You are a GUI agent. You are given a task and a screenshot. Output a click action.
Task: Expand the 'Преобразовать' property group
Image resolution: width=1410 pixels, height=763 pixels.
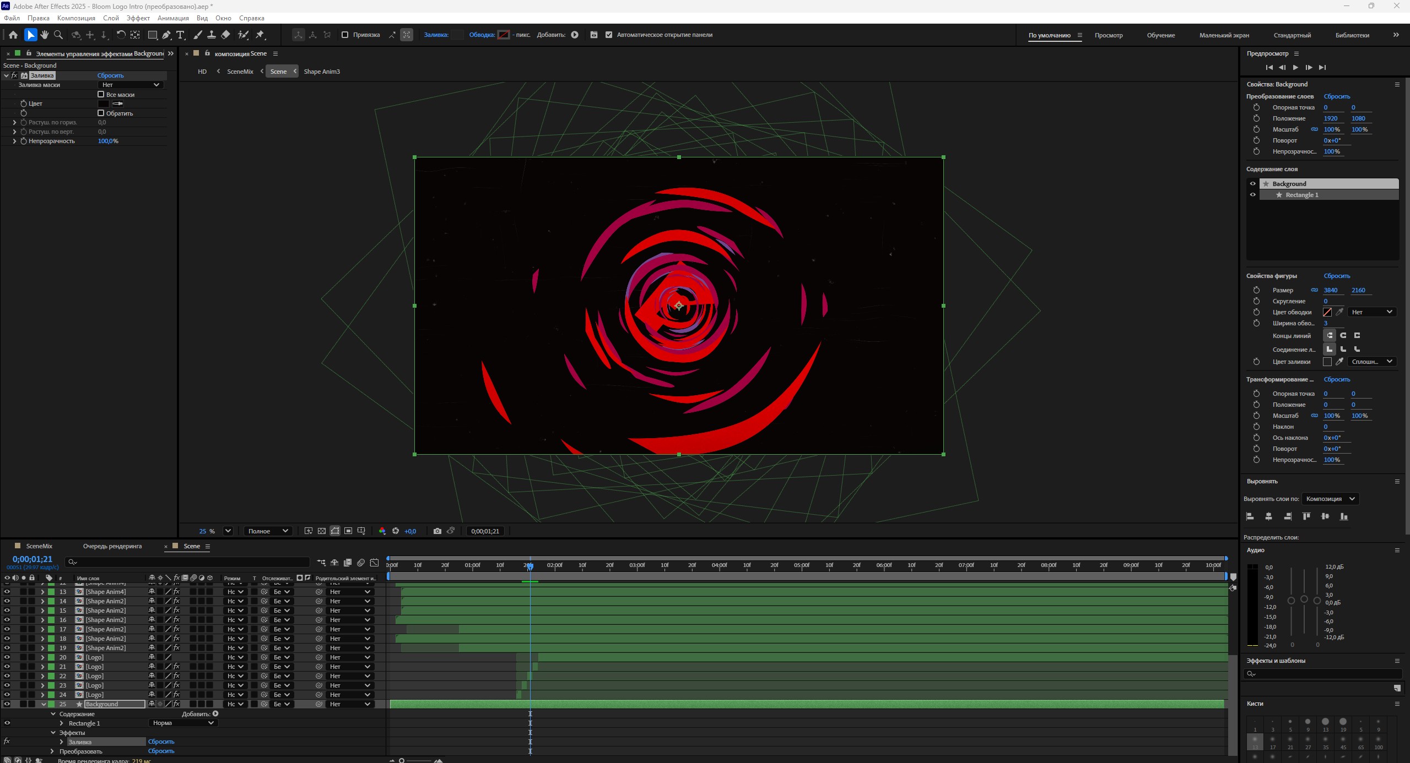click(52, 751)
